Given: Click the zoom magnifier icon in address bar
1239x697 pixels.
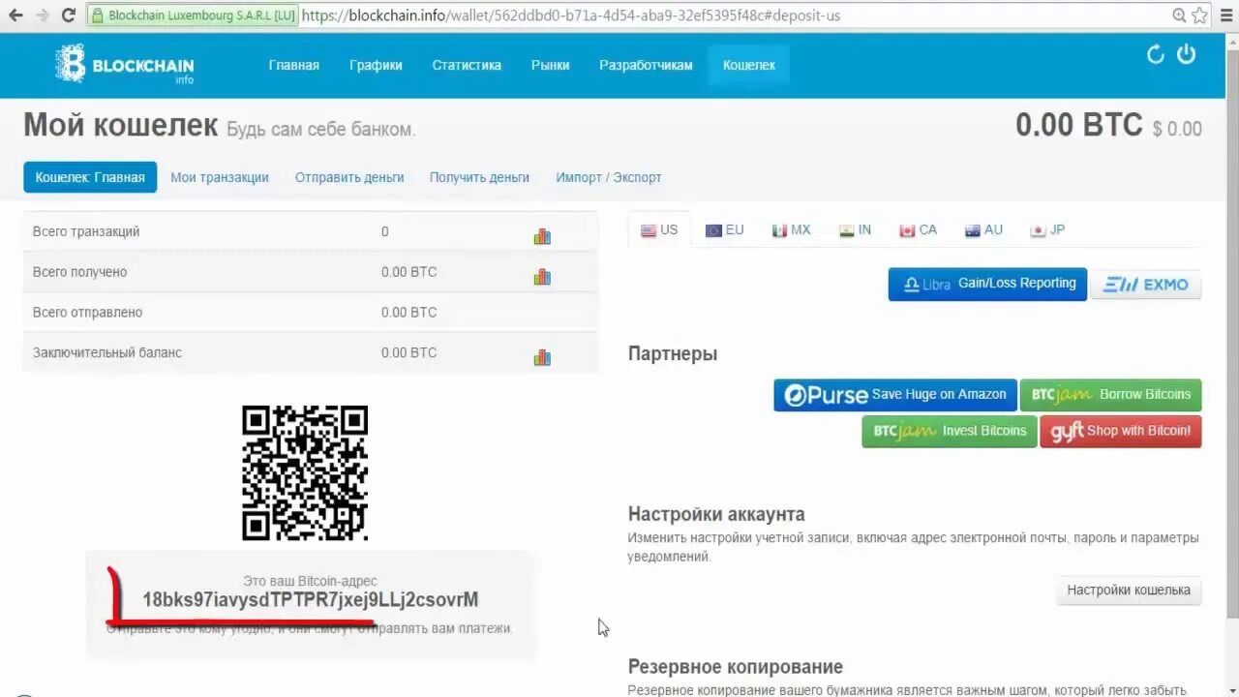Looking at the screenshot, I should point(1179,15).
